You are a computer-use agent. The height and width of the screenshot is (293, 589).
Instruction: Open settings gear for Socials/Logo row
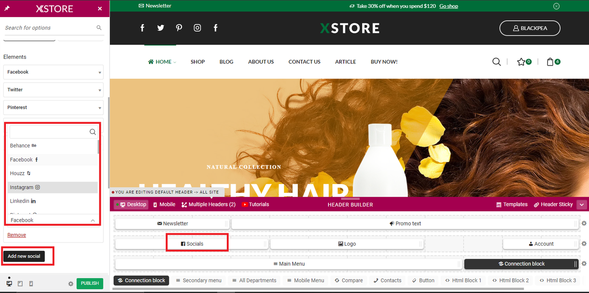(x=584, y=243)
